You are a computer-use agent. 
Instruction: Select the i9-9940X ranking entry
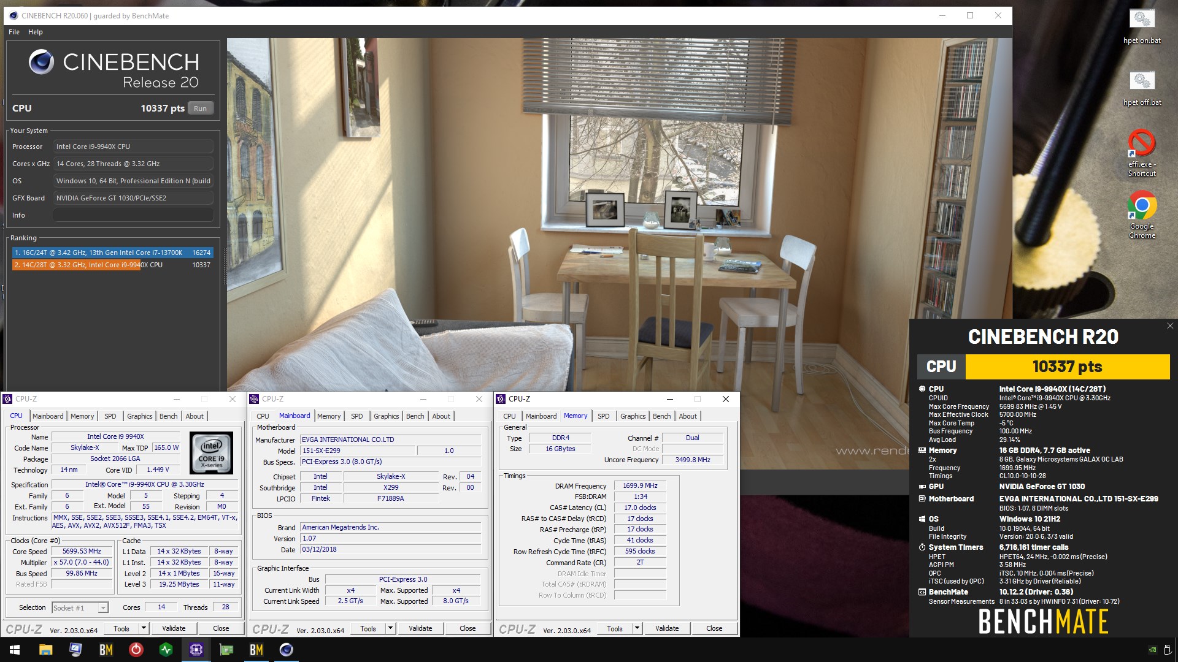pyautogui.click(x=113, y=265)
